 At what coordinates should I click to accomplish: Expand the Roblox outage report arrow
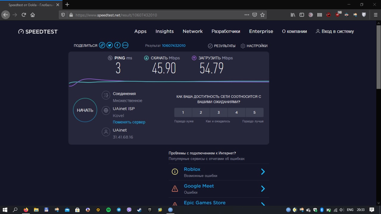coord(263,172)
